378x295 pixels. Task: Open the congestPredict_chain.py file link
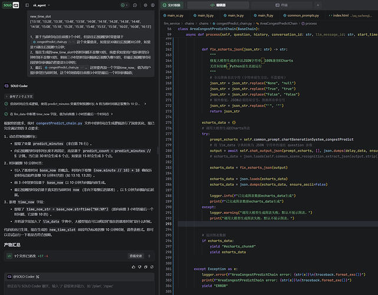tap(57, 124)
